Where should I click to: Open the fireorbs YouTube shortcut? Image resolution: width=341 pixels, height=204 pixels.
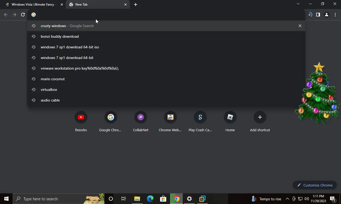point(81,122)
